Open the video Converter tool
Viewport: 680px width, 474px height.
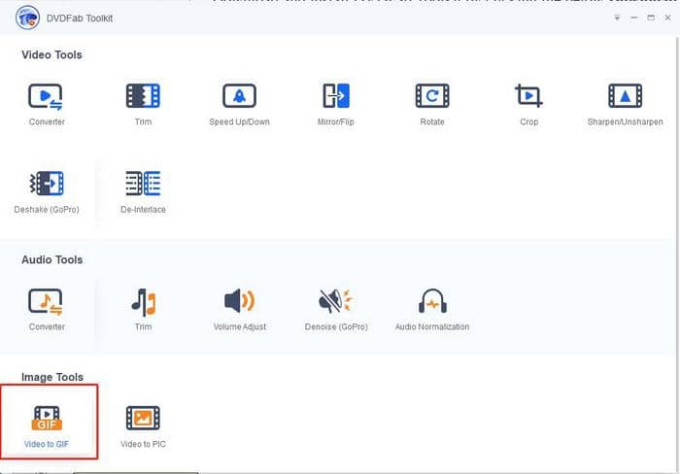pyautogui.click(x=46, y=97)
